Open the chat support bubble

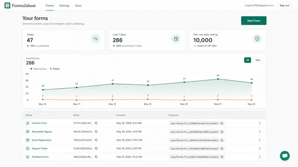285,155
